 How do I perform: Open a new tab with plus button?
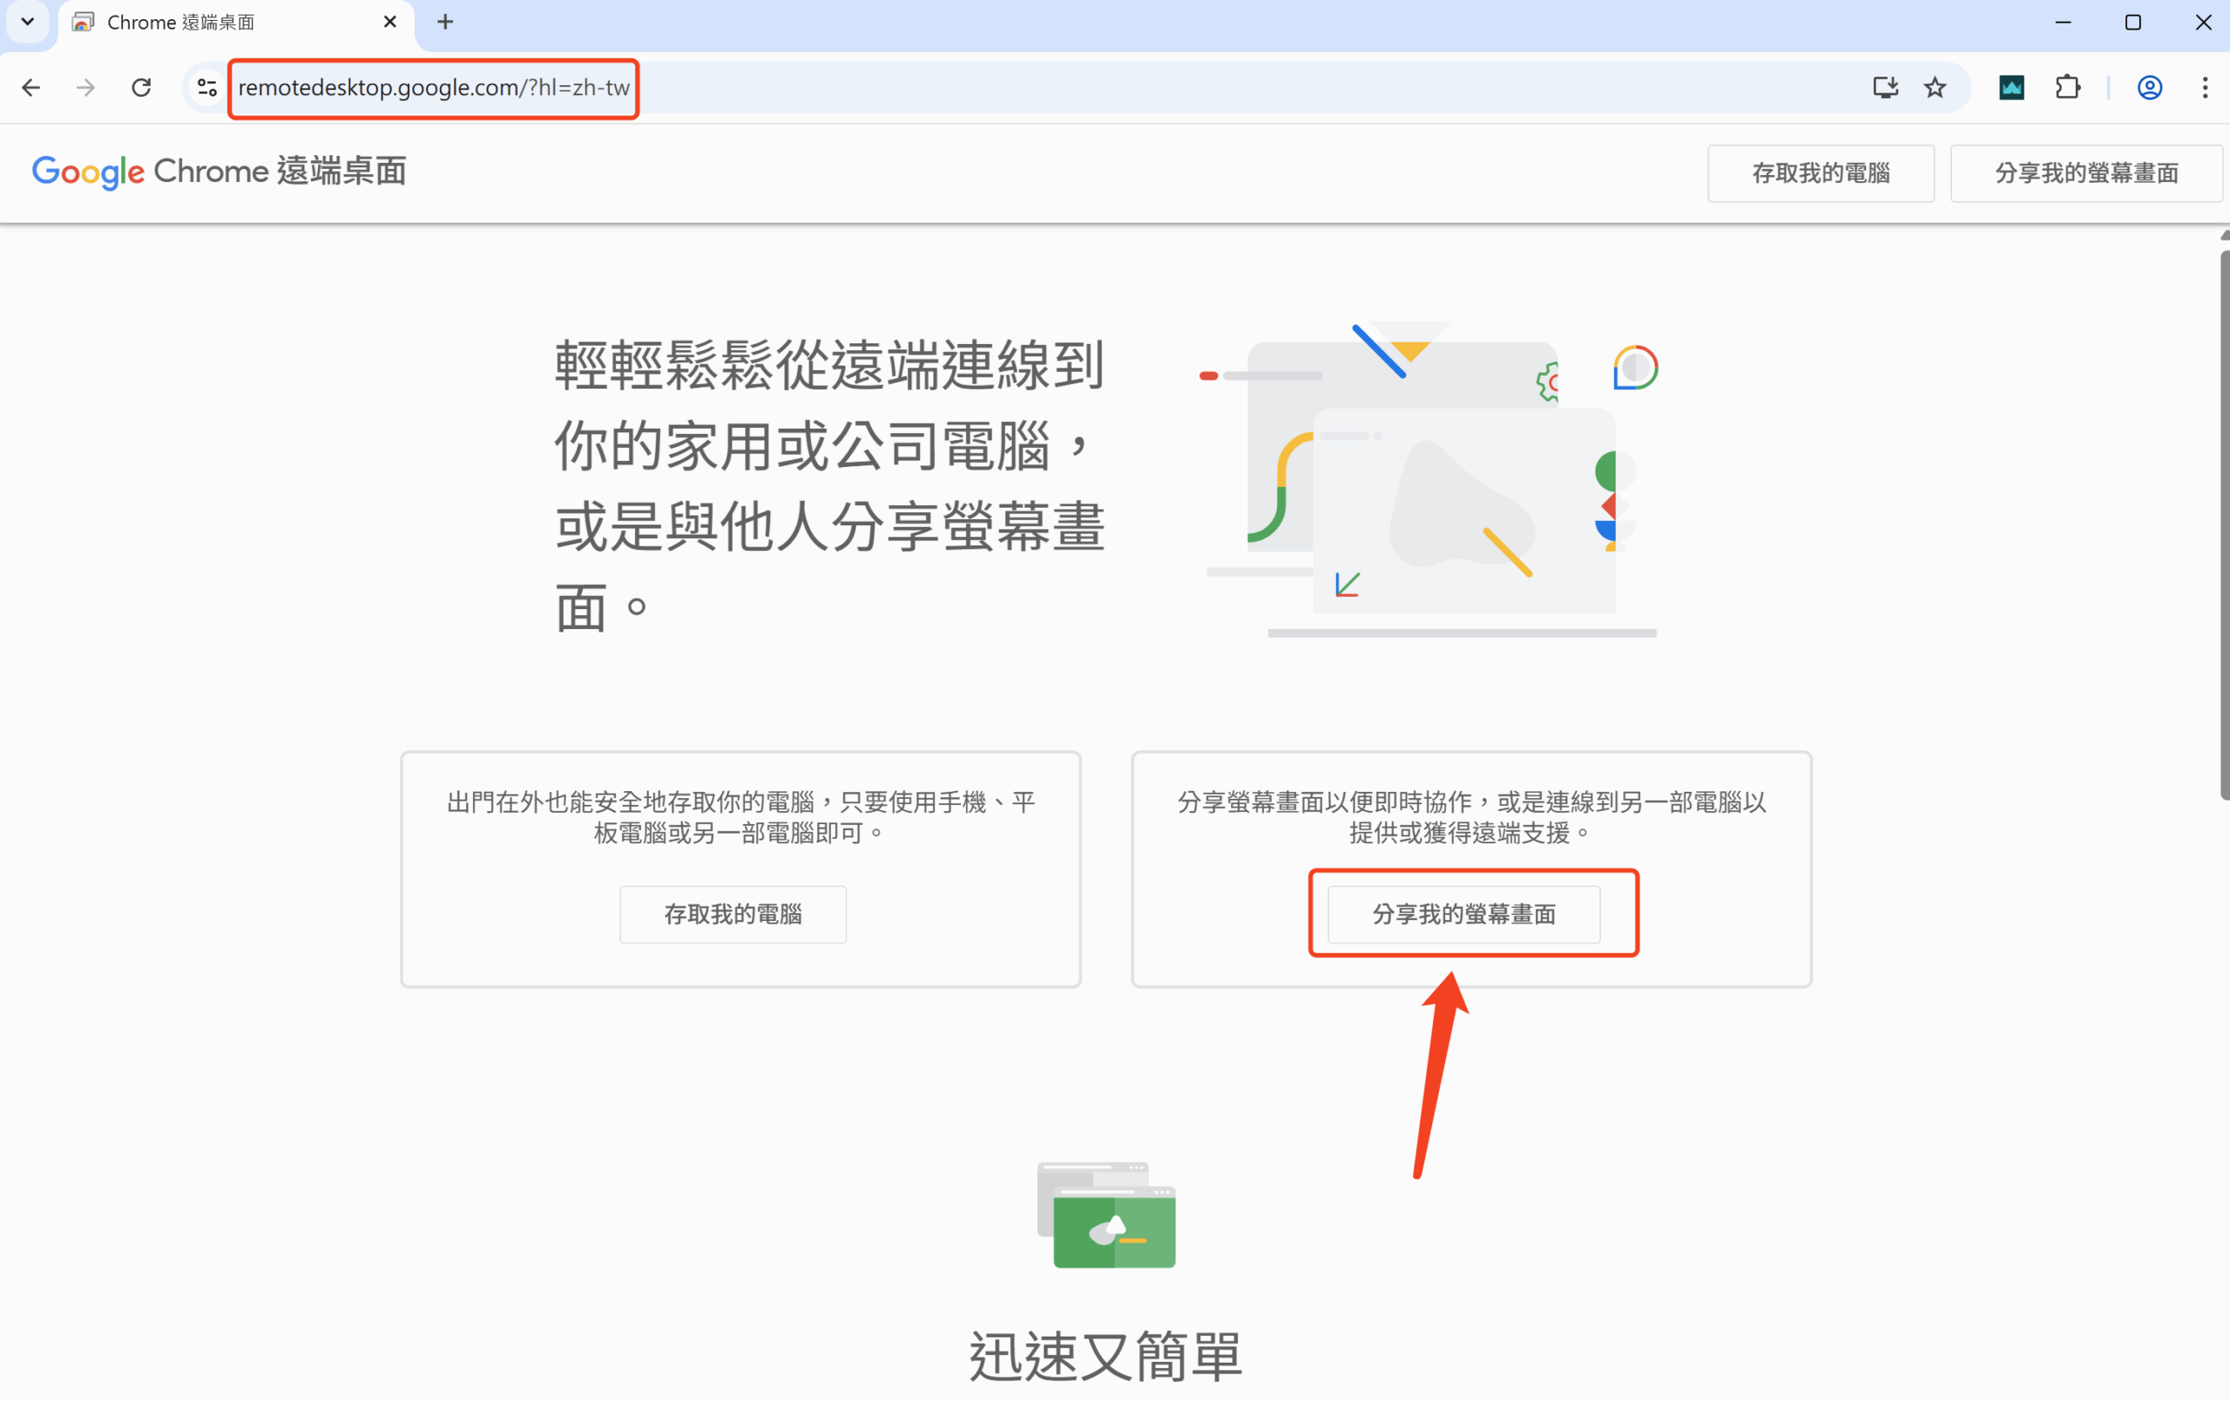pyautogui.click(x=445, y=21)
